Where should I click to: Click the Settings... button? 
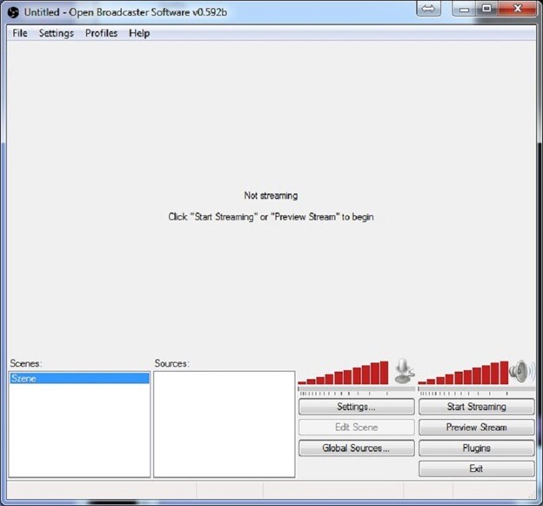click(357, 407)
